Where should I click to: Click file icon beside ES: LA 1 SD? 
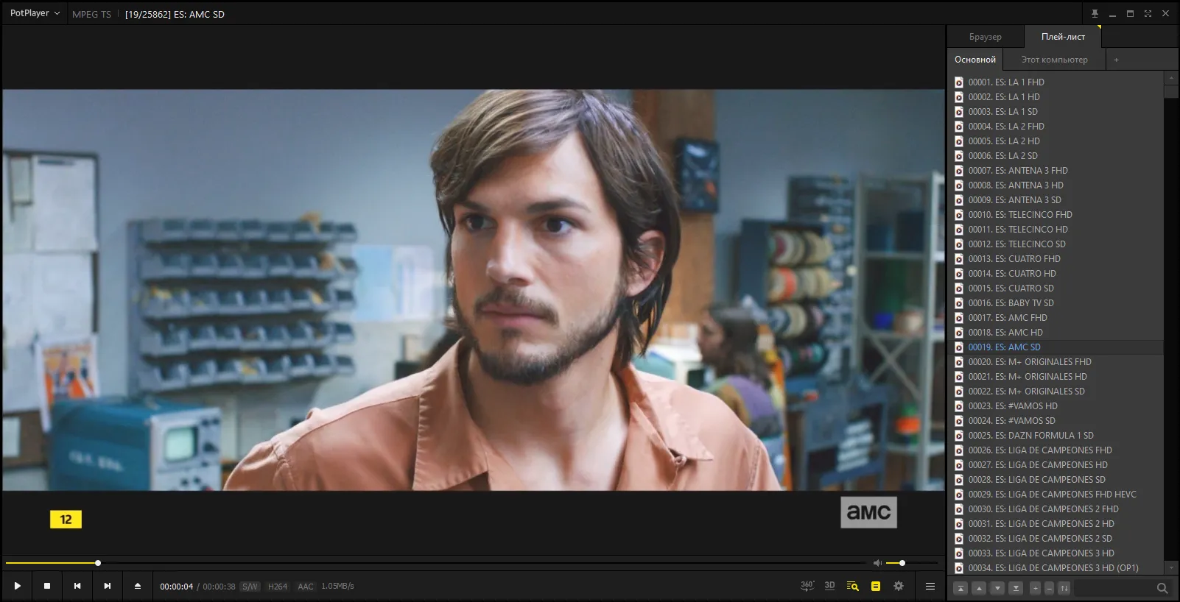pos(959,112)
